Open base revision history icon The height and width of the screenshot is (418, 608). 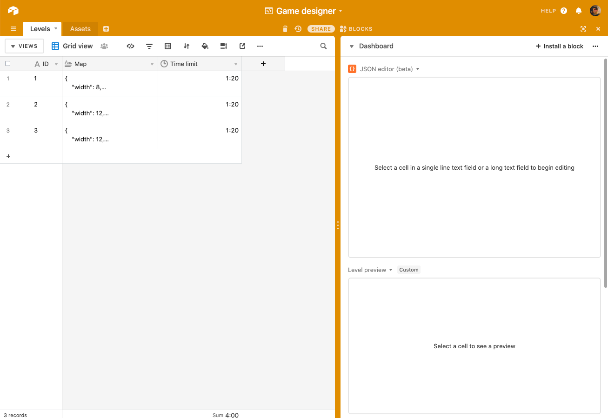[298, 29]
